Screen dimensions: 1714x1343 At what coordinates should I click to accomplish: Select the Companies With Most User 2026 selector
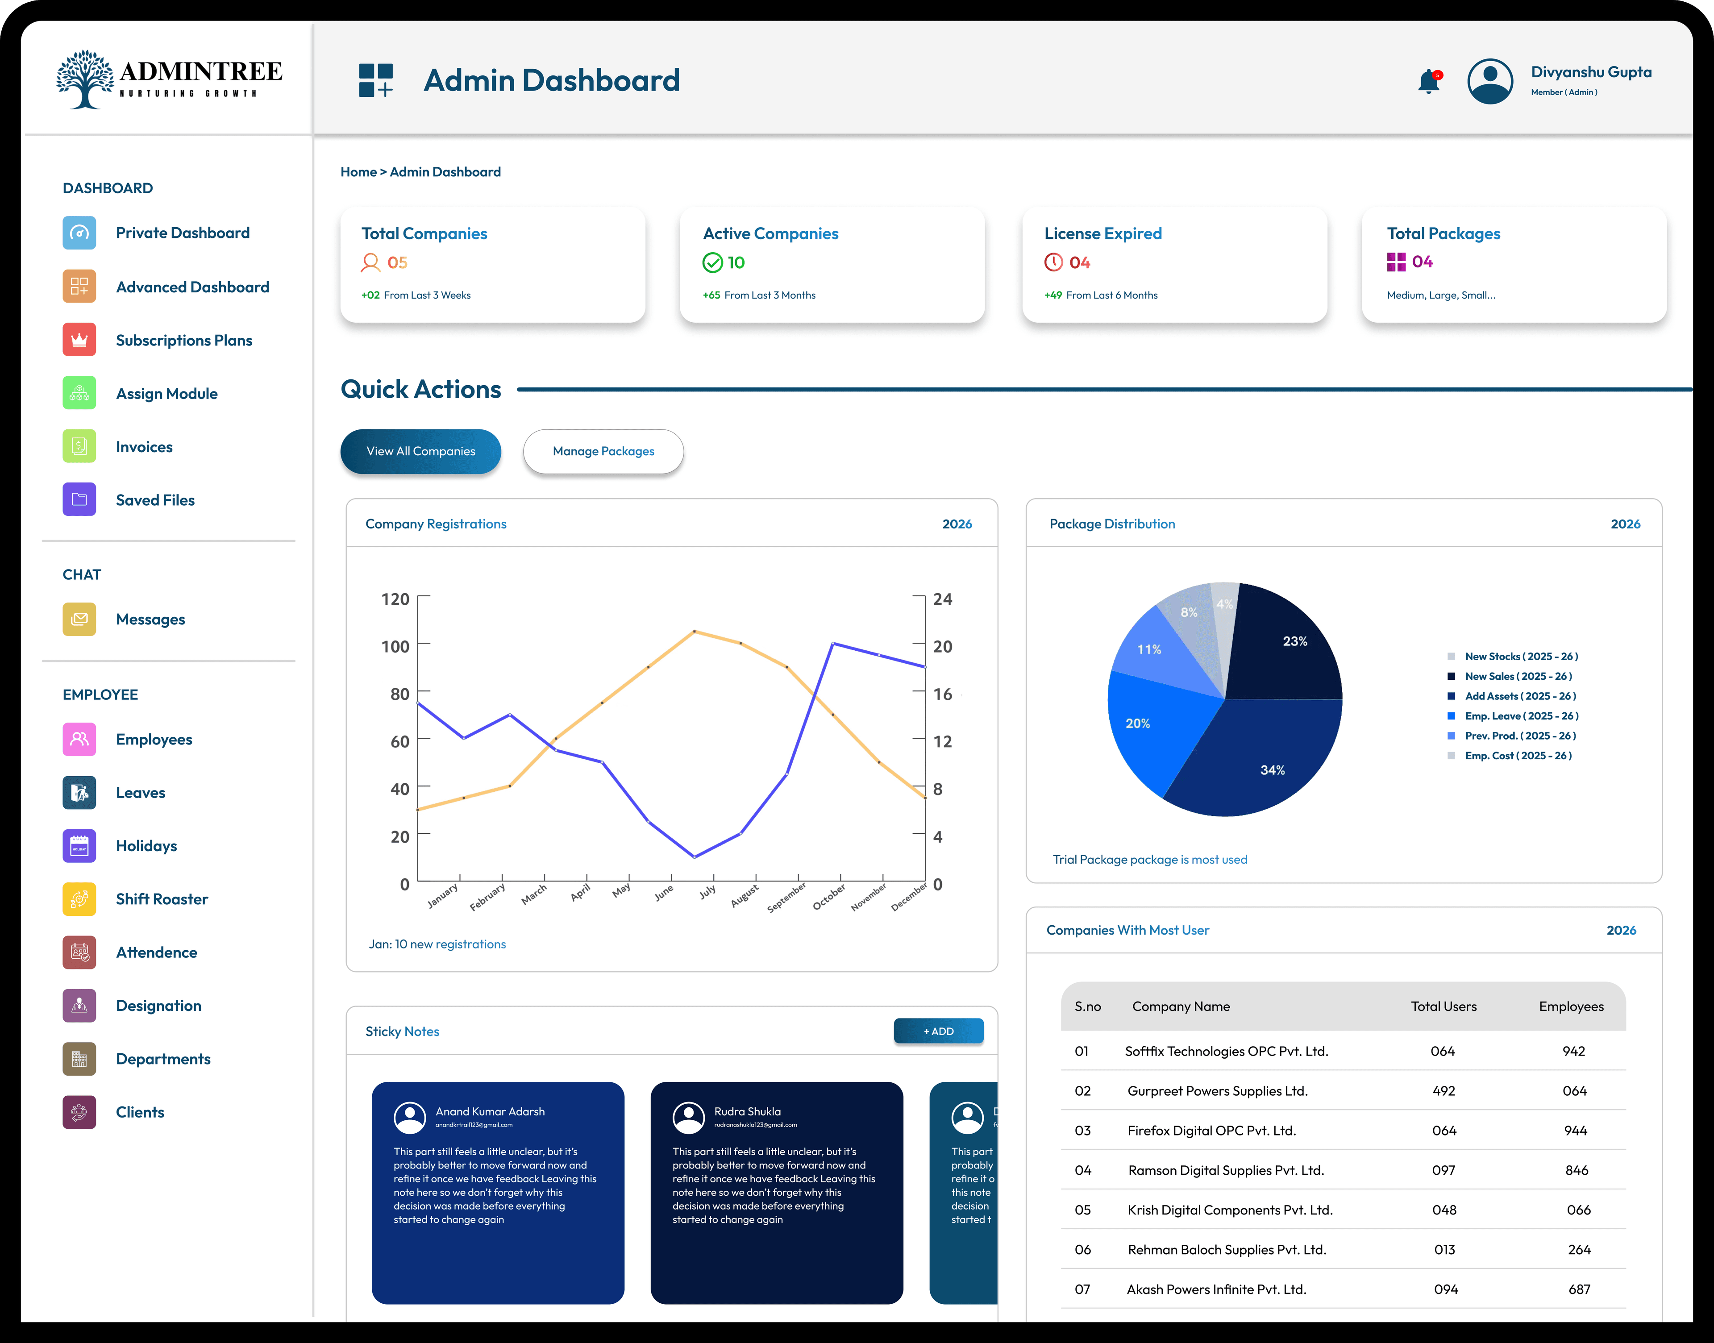(1621, 930)
